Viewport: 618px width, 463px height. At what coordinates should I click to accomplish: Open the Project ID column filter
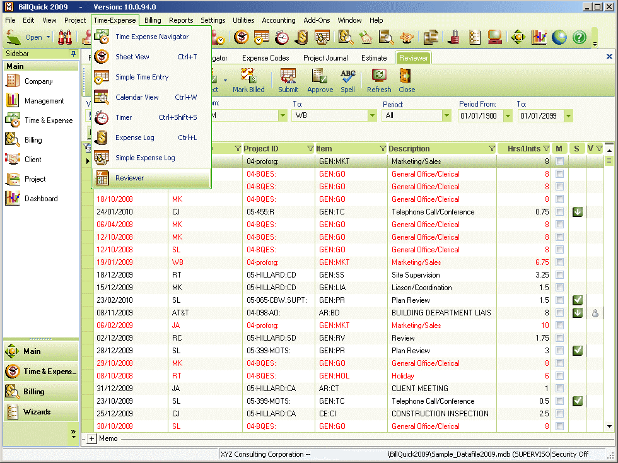tap(310, 148)
